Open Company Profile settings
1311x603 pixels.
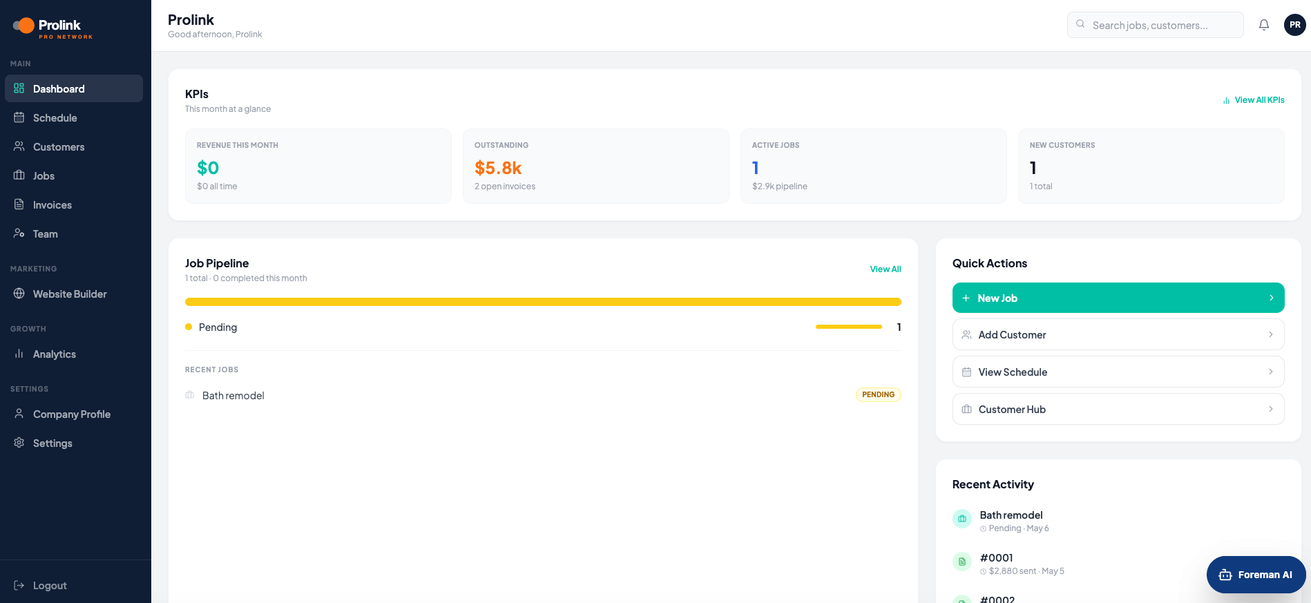click(x=74, y=414)
